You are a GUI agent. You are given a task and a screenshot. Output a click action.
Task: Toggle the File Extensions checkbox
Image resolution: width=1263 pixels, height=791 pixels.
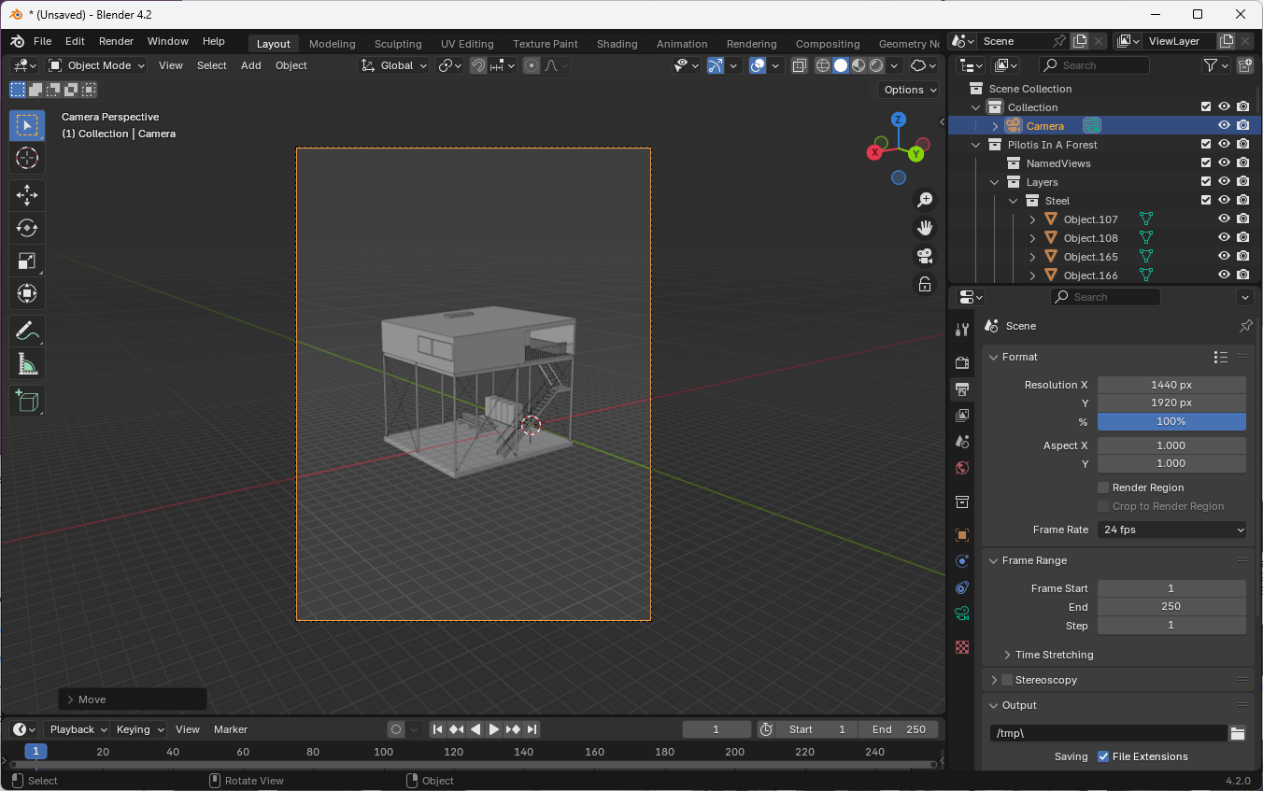click(x=1103, y=756)
